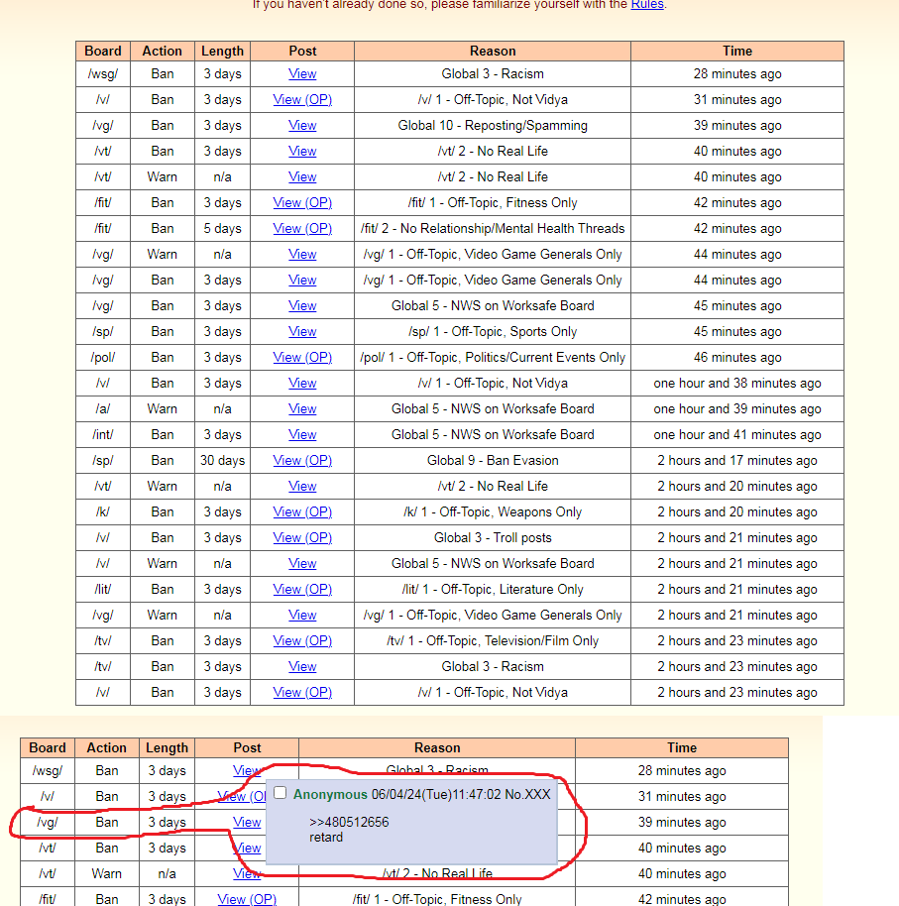Open View for /vt/ Ban 40 minutes ago, upper table

tap(302, 152)
